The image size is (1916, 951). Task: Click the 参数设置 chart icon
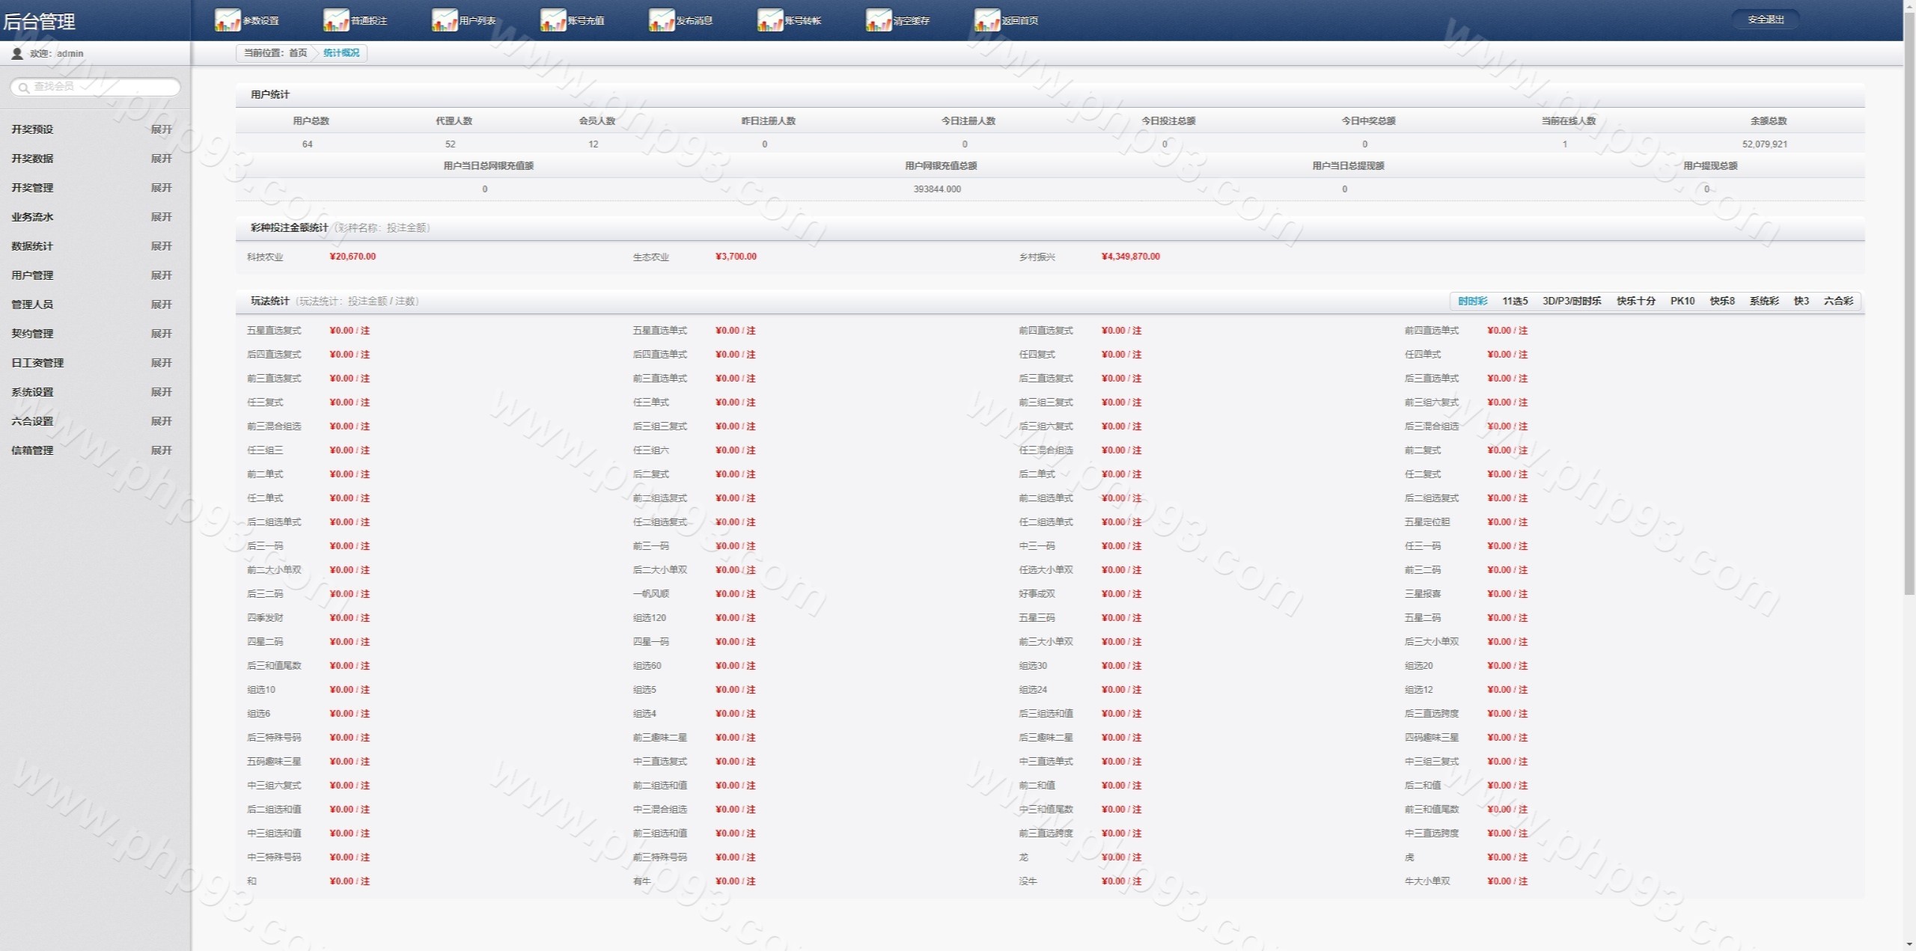[228, 20]
